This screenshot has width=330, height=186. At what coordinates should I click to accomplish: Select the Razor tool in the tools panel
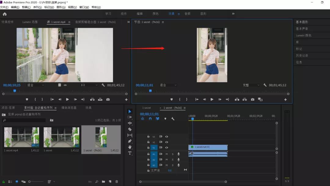(130, 129)
